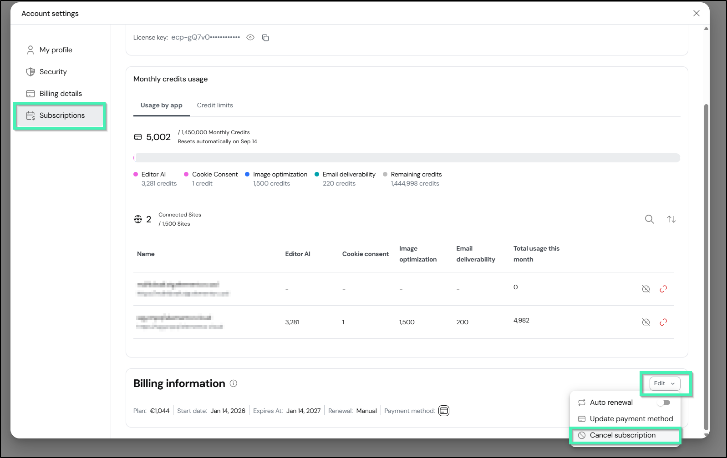
Task: Click the Email deliverability column header
Action: pyautogui.click(x=476, y=254)
